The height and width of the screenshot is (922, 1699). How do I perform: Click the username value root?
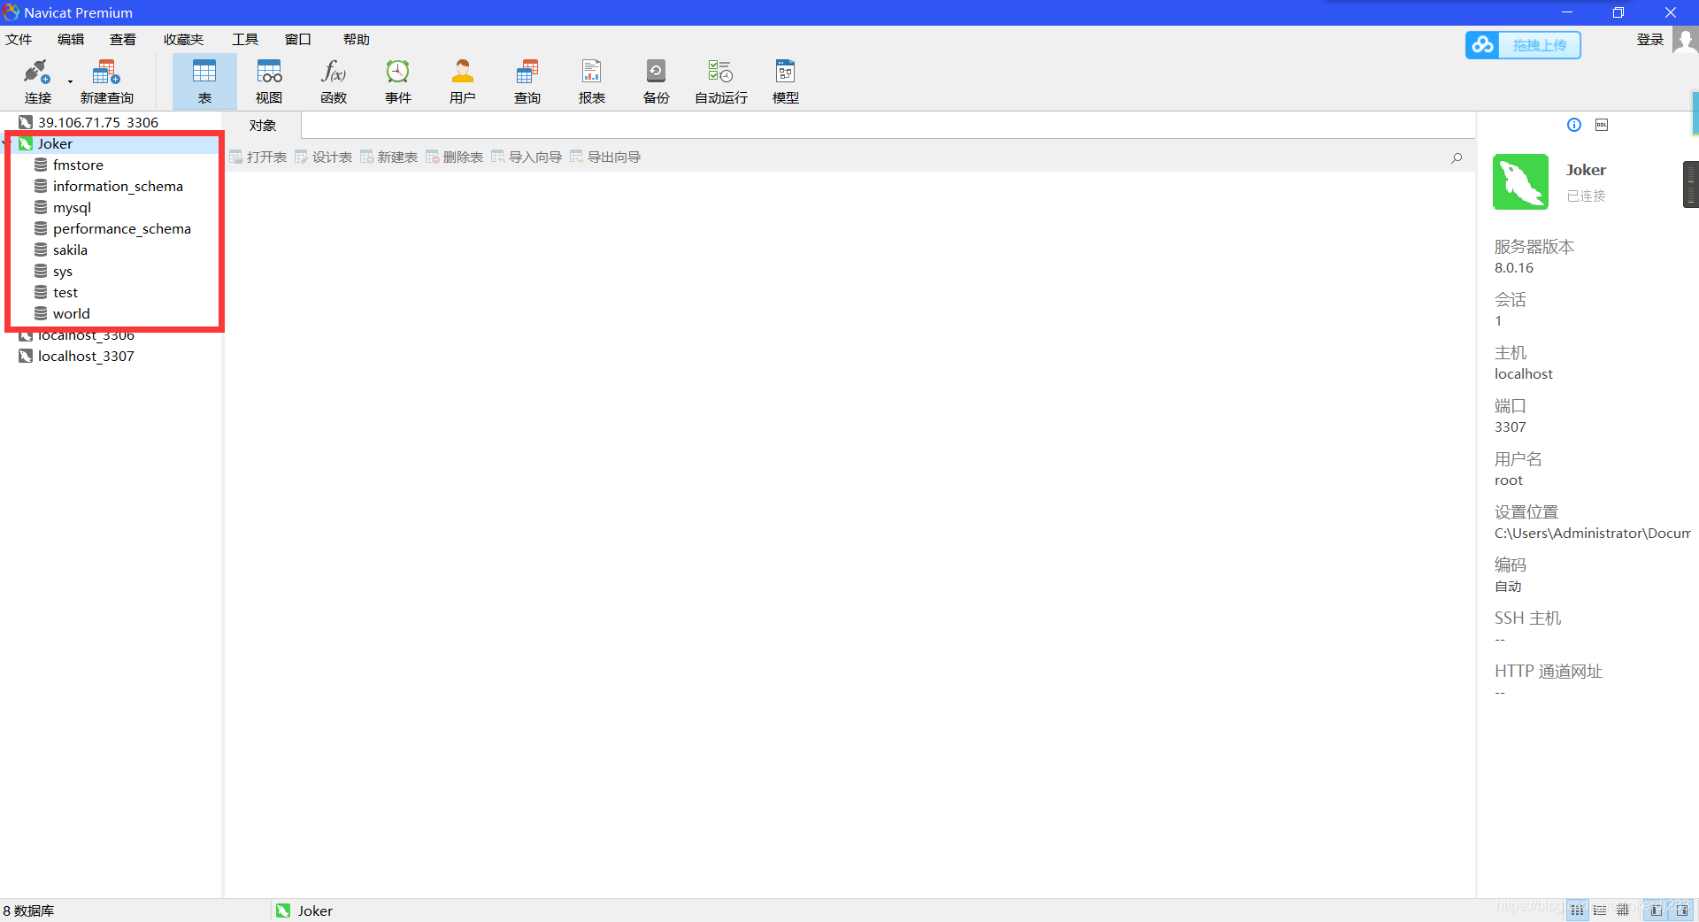coord(1509,480)
